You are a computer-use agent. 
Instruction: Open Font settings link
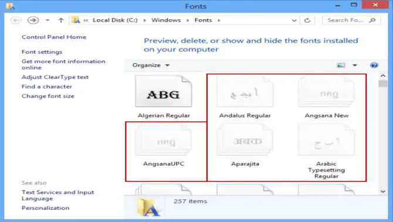pos(42,52)
